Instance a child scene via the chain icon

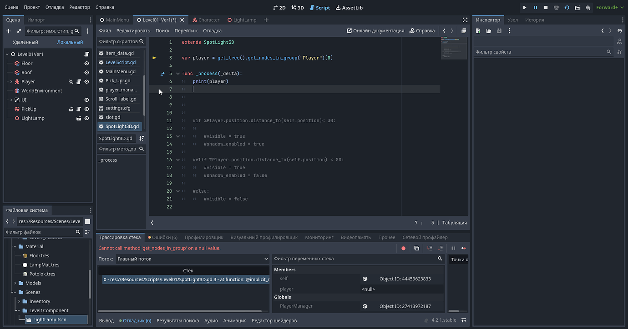[18, 30]
